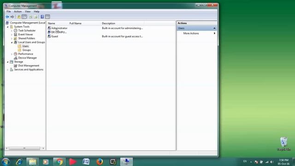The width and height of the screenshot is (295, 166).
Task: Select Computer Management (Local) root node
Action: tap(28, 23)
